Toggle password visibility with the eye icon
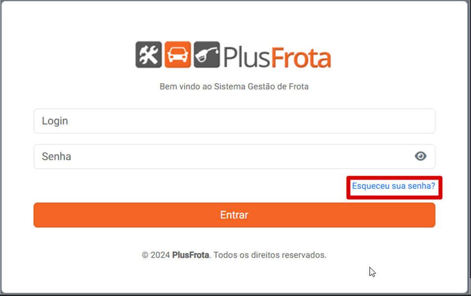 pos(421,156)
